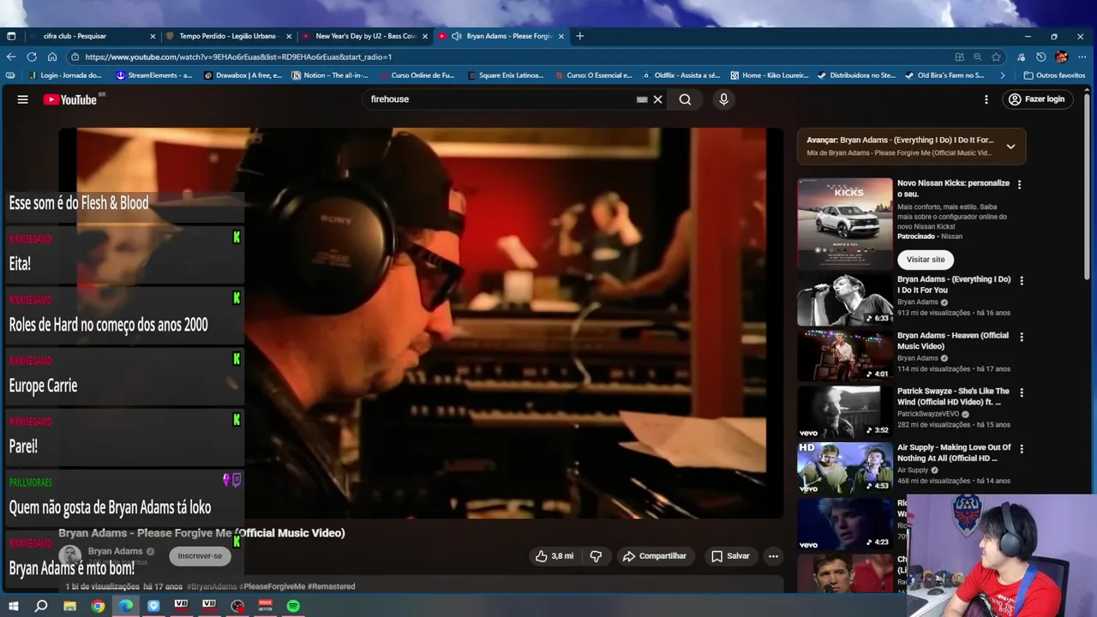Go to the YouTube home logo
1097x617 pixels.
tap(70, 99)
